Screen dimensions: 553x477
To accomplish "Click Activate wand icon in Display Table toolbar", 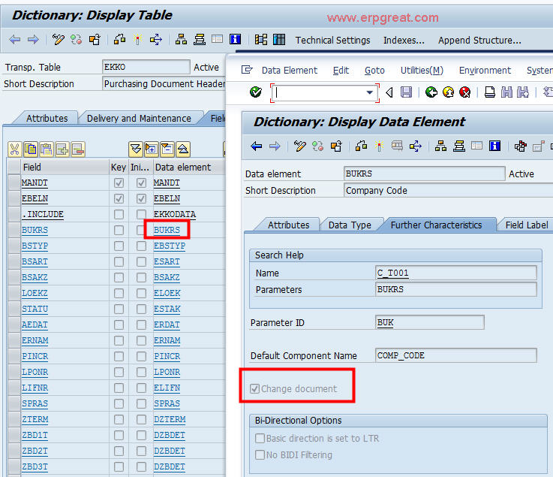I will point(137,40).
